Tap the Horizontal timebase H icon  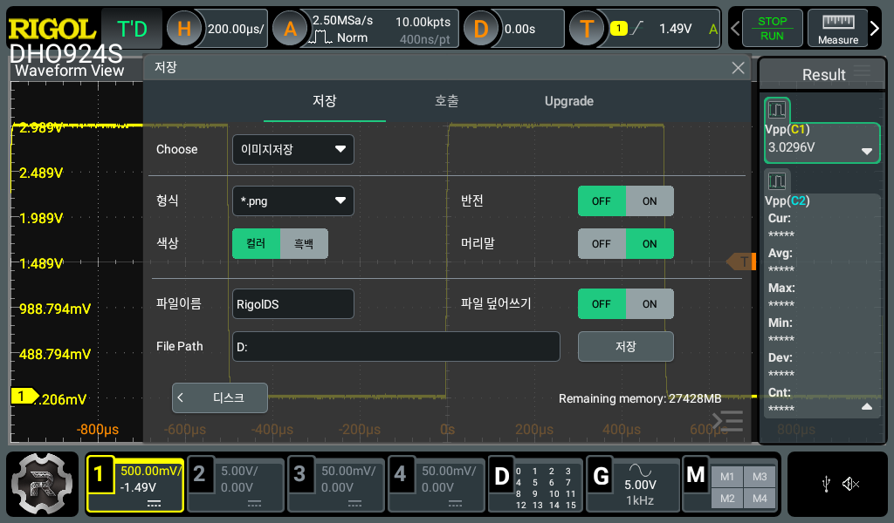pos(184,29)
